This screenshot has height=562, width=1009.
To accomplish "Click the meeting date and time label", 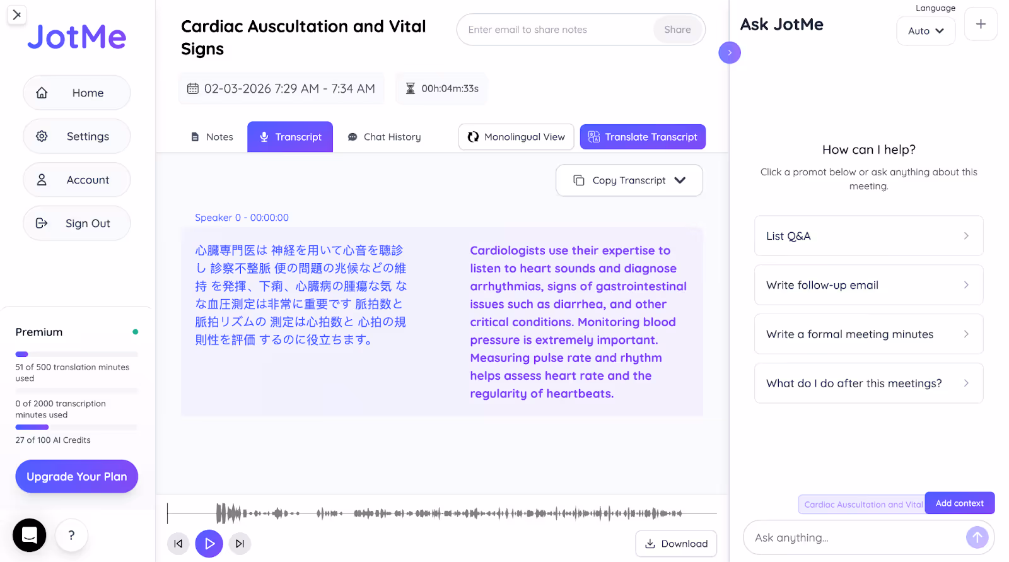I will click(281, 89).
